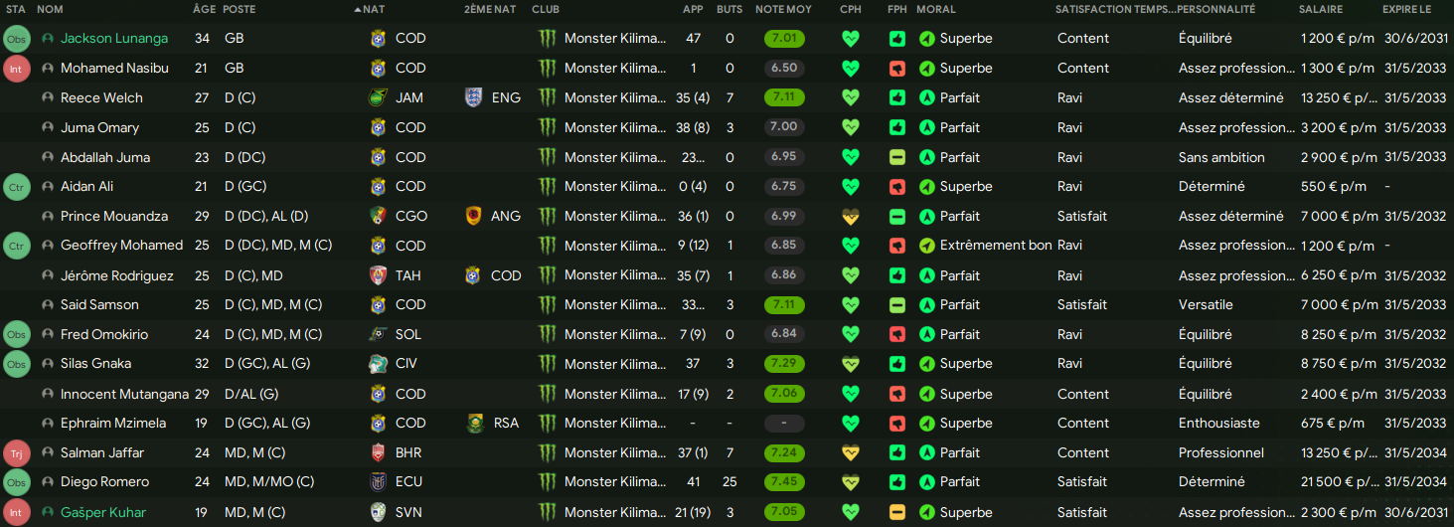1454x527 pixels.
Task: Open Diego Romero player profile link
Action: (104, 482)
